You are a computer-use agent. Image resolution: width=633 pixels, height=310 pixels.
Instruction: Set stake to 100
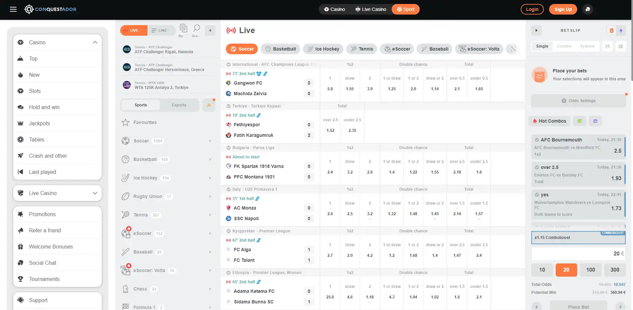tap(591, 270)
